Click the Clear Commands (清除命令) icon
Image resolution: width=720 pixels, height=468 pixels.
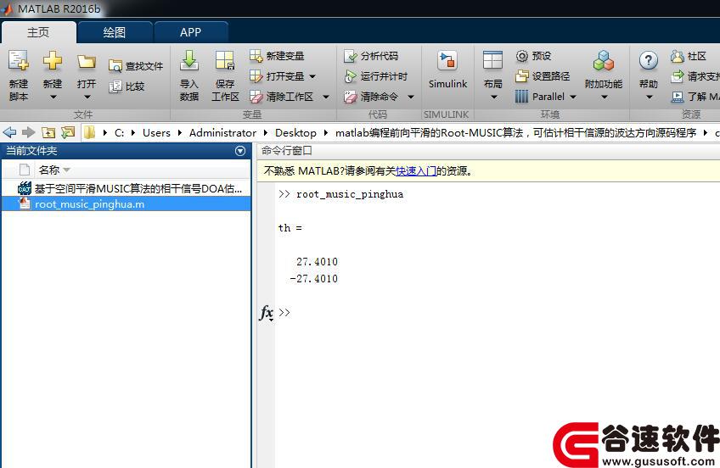tap(351, 97)
